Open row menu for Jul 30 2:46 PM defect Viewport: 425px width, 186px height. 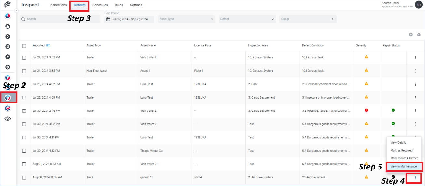415,110
